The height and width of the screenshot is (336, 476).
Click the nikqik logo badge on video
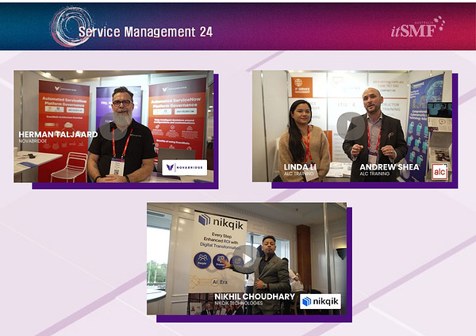(321, 301)
